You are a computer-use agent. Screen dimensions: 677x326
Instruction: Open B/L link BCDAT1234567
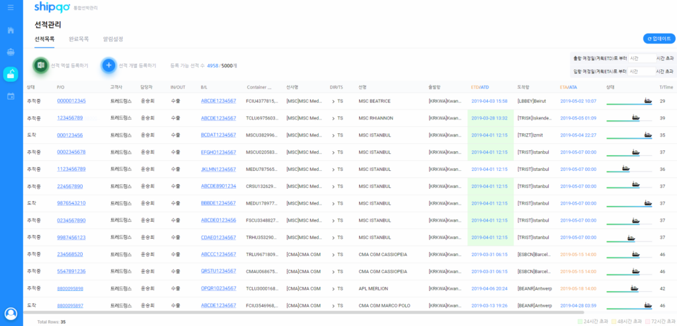pos(218,135)
